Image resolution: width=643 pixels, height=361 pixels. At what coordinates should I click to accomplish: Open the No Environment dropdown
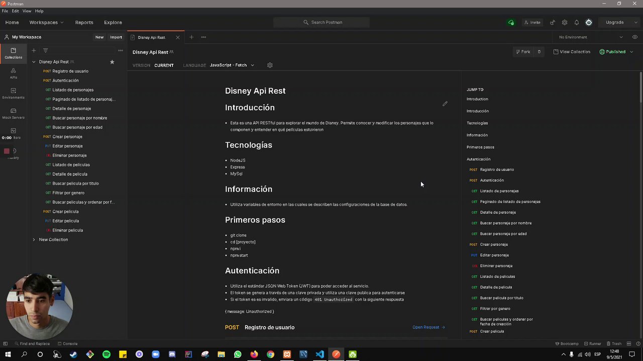coord(591,37)
